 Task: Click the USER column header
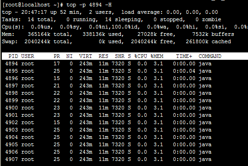pyautogui.click(x=28, y=57)
